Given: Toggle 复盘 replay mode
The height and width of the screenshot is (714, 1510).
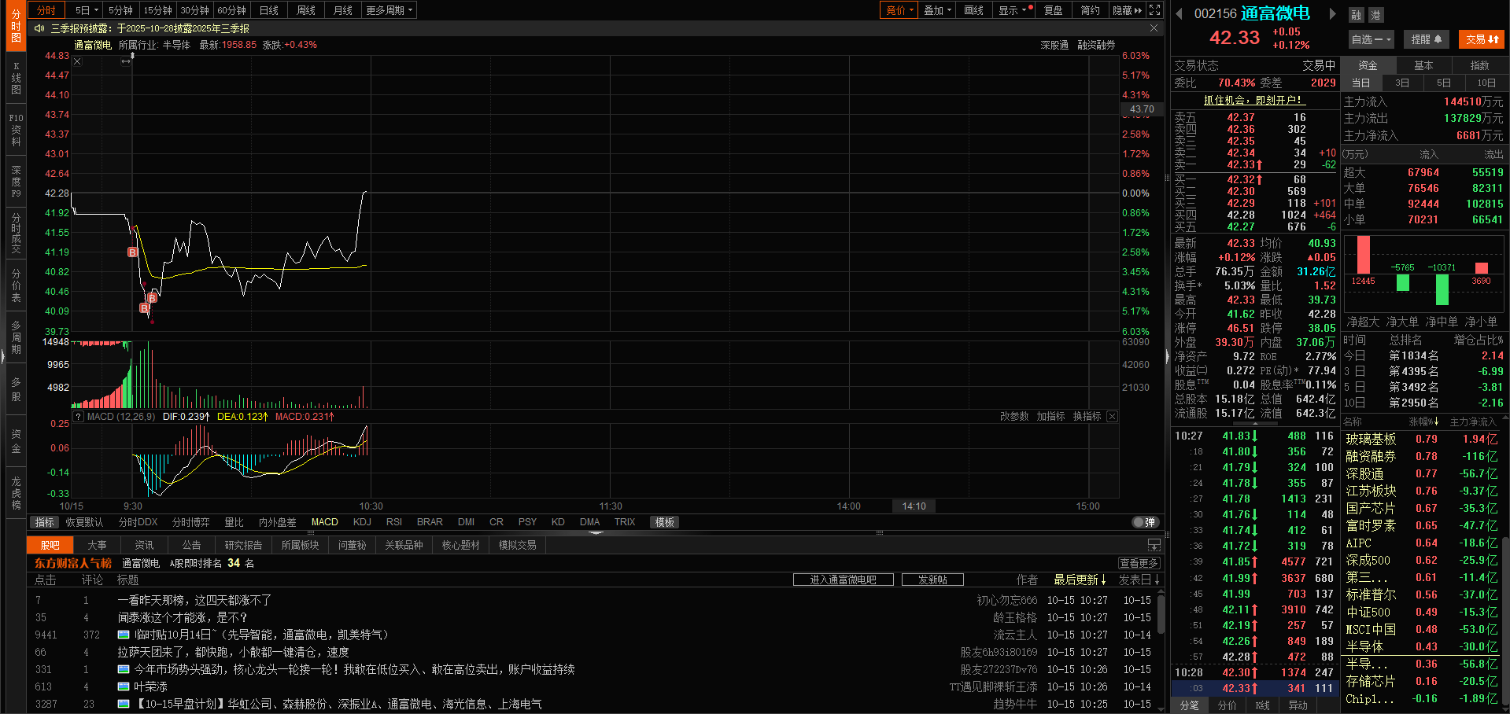Looking at the screenshot, I should (1054, 10).
